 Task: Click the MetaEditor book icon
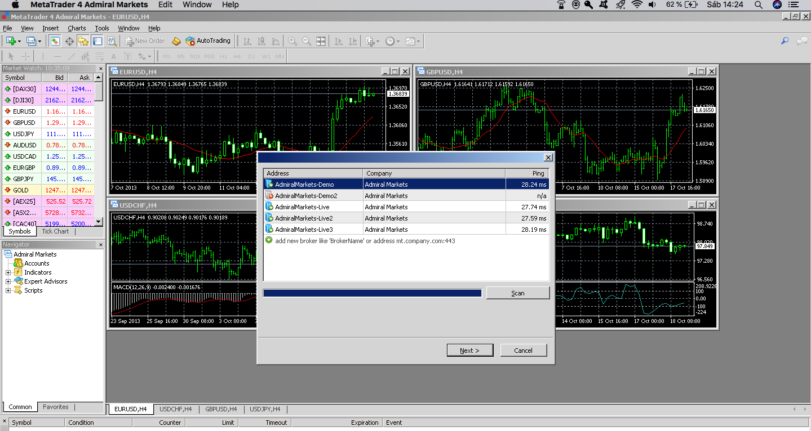pyautogui.click(x=176, y=41)
